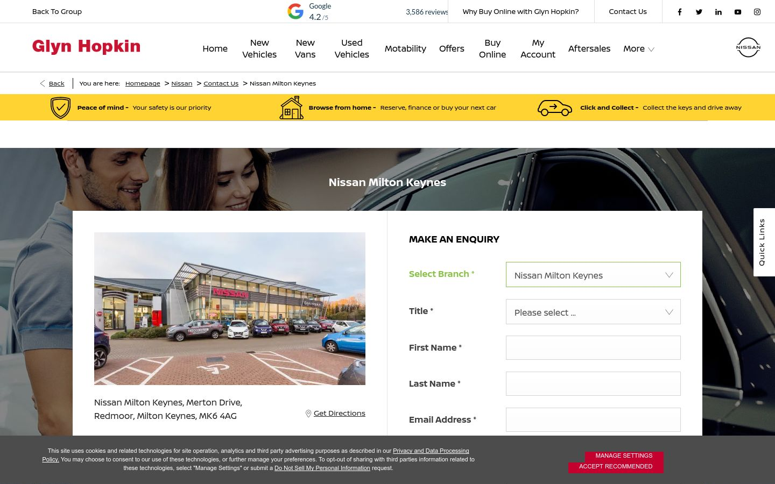775x484 pixels.
Task: Open the LinkedIn social icon
Action: (x=718, y=12)
